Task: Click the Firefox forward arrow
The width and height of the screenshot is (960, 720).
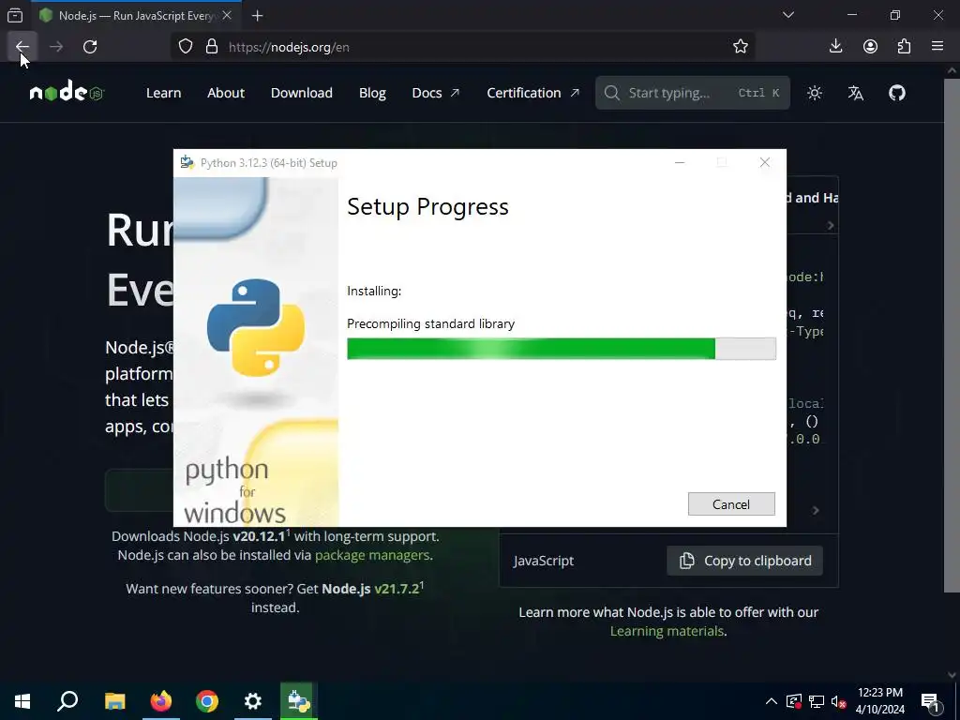Action: point(56,47)
